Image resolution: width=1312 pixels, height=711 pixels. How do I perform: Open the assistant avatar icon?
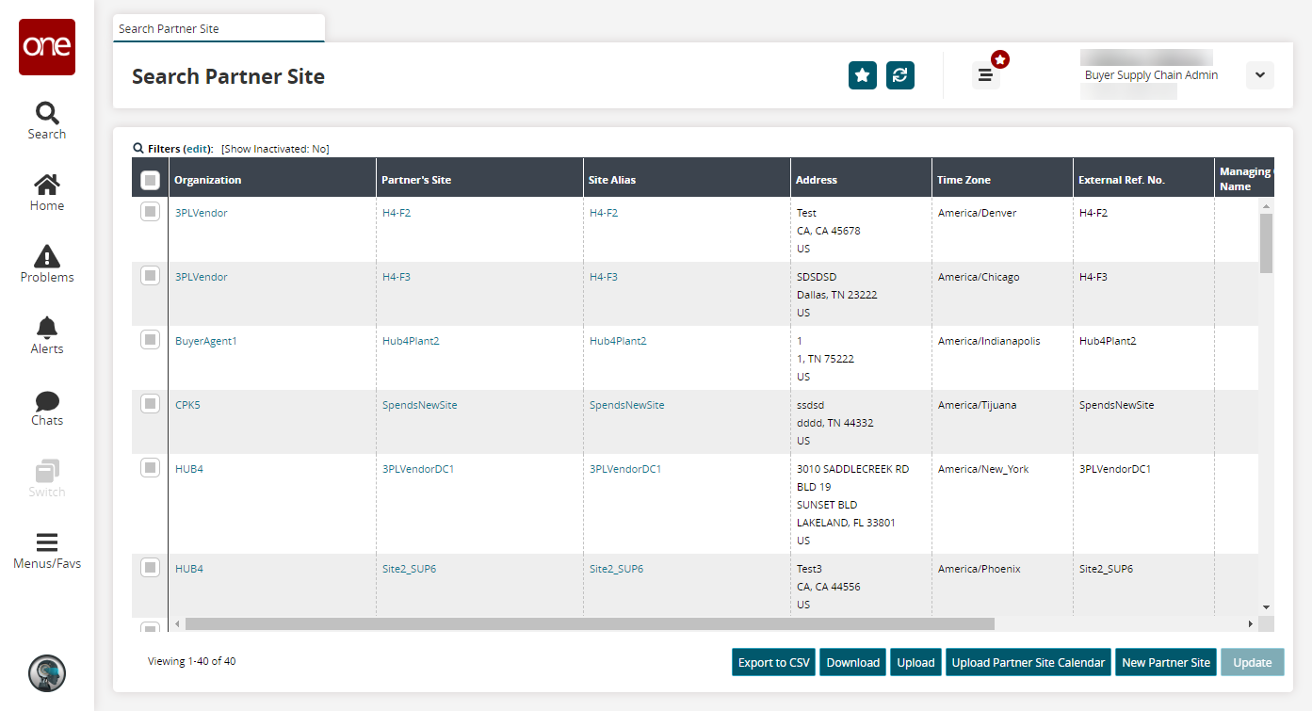[x=47, y=672]
